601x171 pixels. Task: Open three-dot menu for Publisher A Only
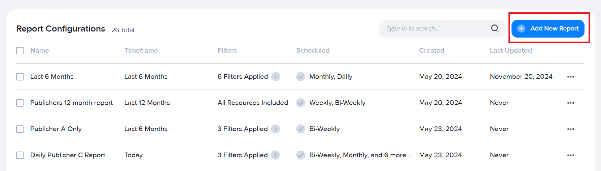[570, 129]
